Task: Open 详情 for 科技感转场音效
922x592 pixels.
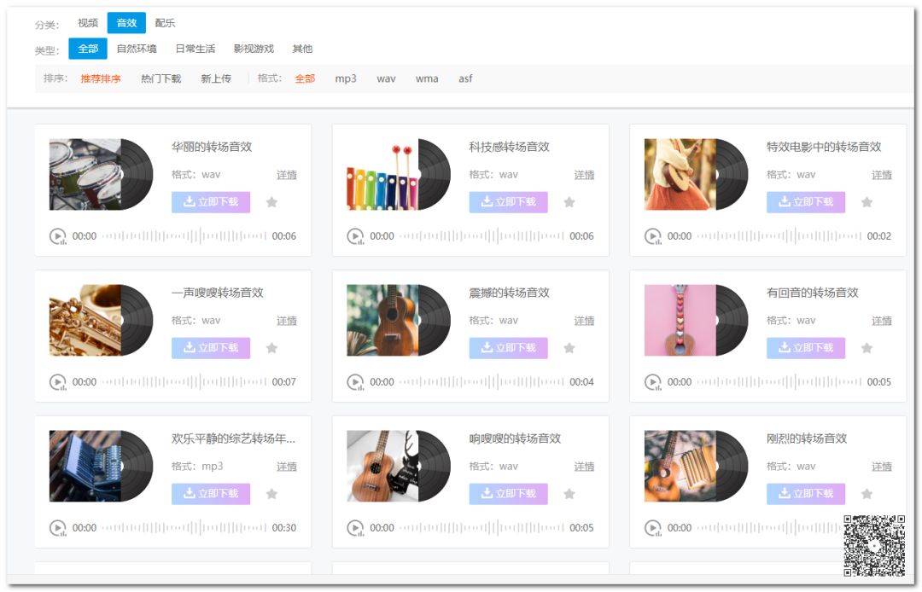Action: (585, 175)
